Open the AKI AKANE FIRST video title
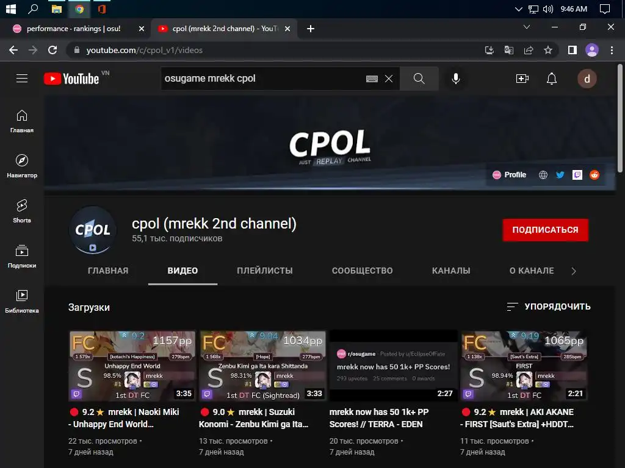Image resolution: width=625 pixels, height=468 pixels. tap(518, 418)
